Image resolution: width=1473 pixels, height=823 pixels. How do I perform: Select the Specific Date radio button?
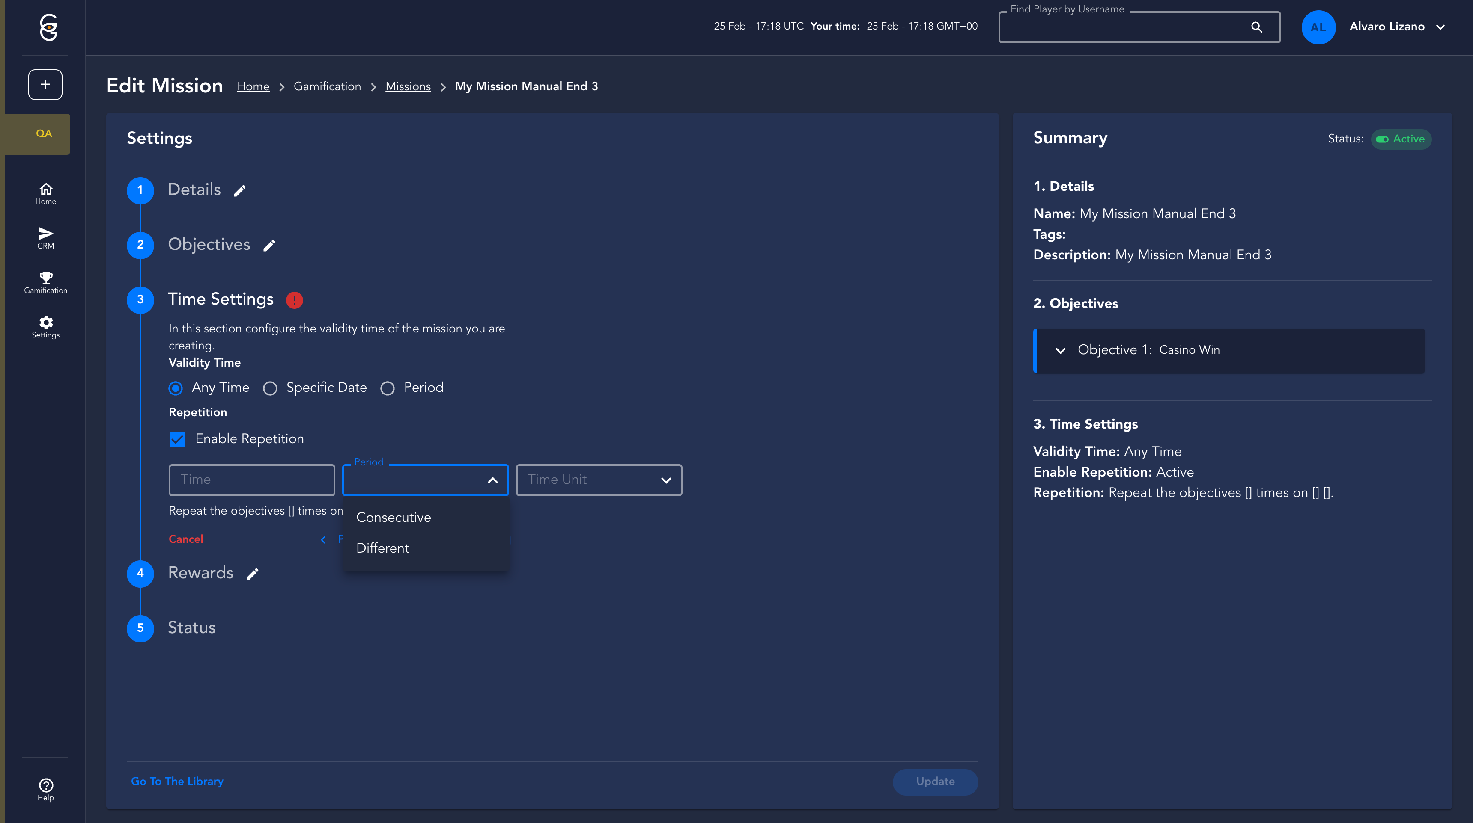click(x=270, y=388)
